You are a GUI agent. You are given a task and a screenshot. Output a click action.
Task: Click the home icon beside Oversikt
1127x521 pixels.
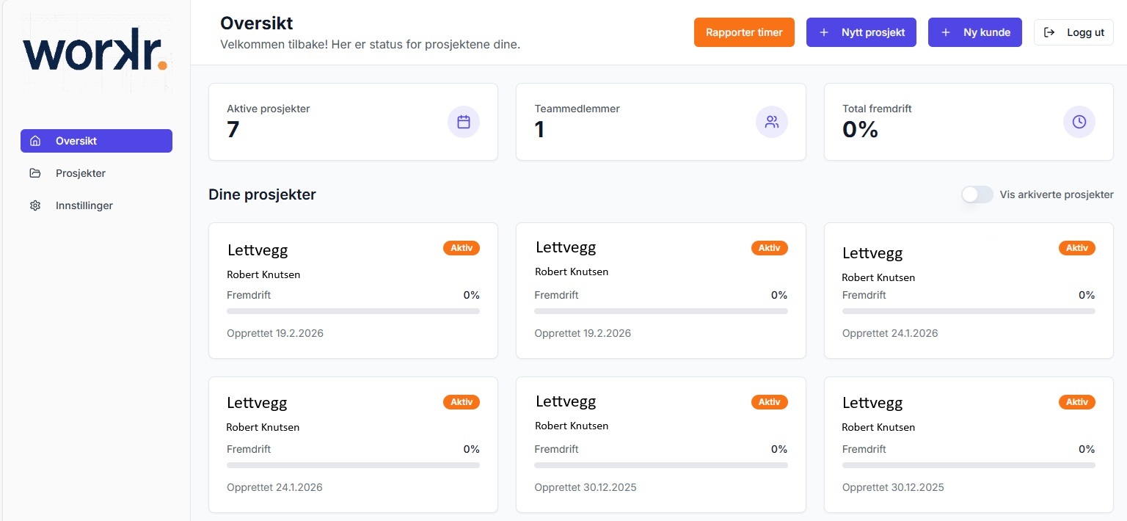35,141
